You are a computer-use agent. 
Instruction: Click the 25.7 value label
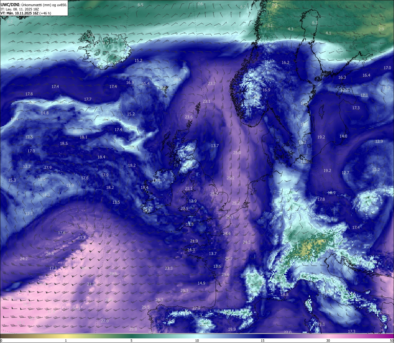(x=229, y=259)
